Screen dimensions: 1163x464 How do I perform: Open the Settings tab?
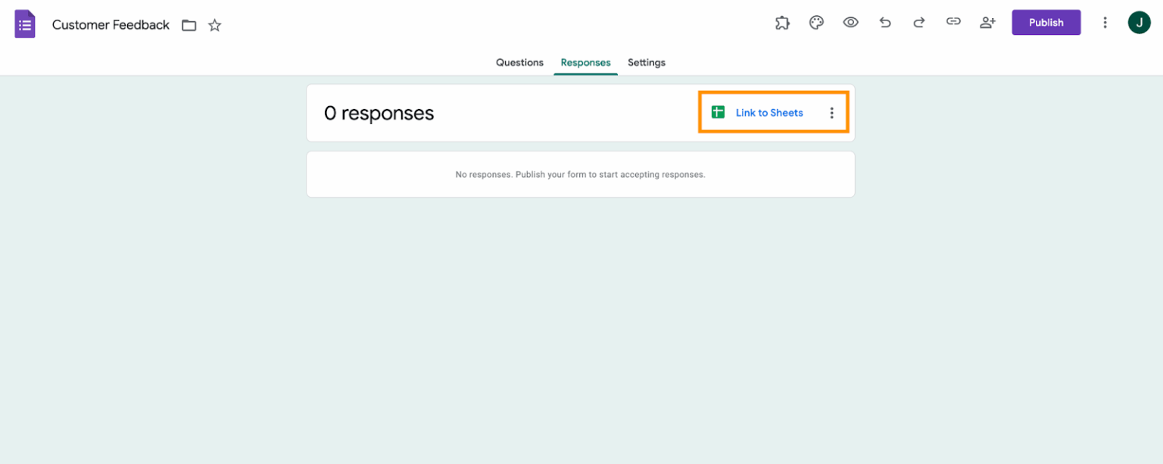[x=646, y=62]
